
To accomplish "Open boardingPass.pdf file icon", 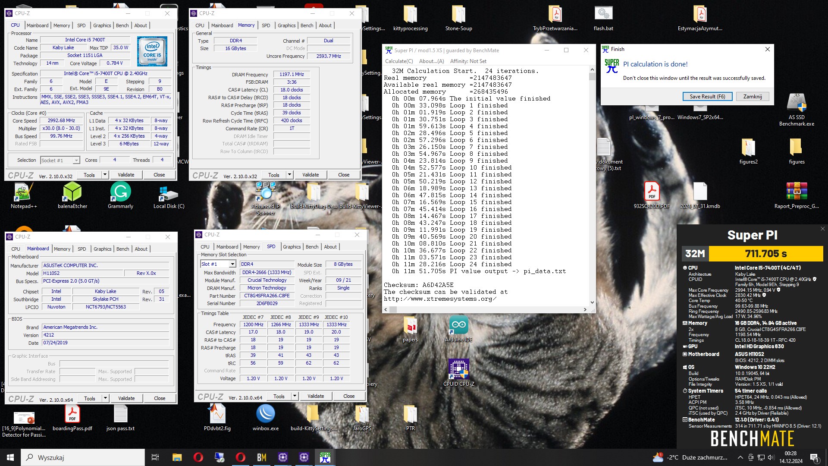I will 72,417.
